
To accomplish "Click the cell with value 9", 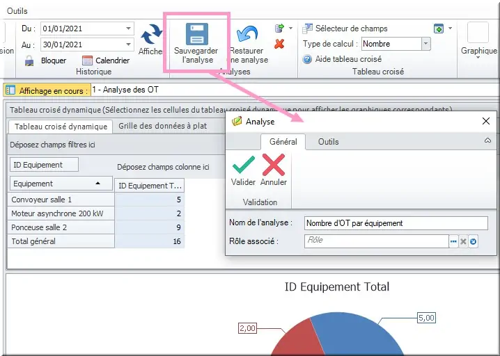I will coord(150,227).
